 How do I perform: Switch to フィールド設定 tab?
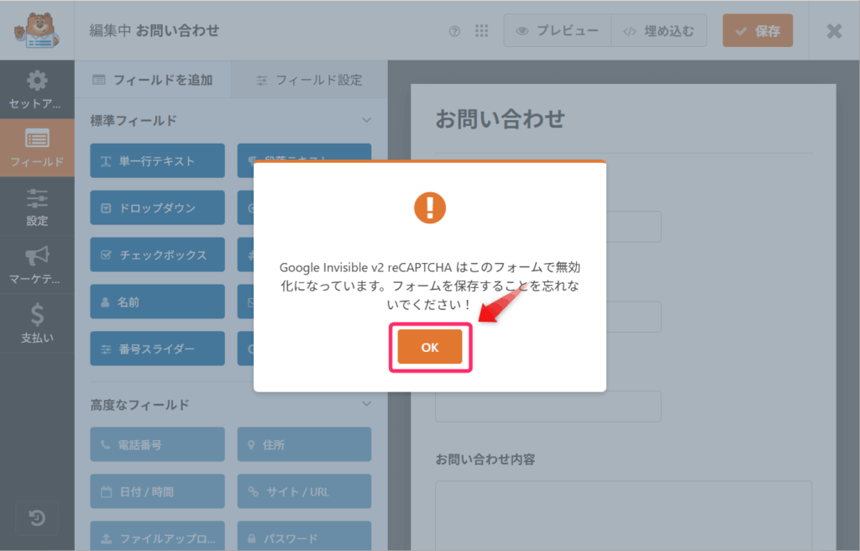309,80
